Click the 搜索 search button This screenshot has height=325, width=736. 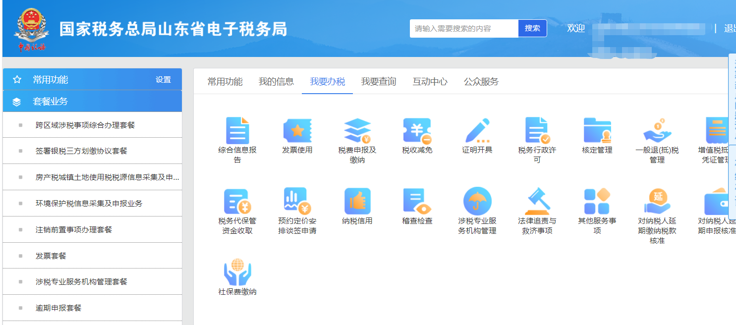[x=532, y=28]
